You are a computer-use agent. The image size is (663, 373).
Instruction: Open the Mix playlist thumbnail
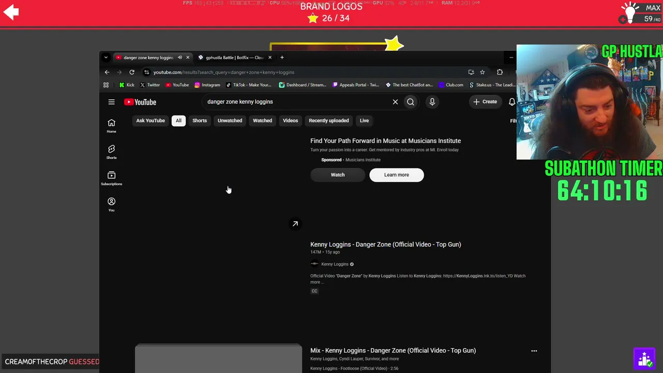[218, 358]
